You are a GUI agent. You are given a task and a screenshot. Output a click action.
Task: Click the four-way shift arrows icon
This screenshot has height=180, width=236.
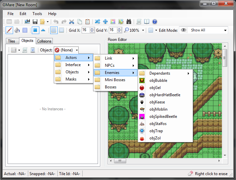click(x=105, y=22)
